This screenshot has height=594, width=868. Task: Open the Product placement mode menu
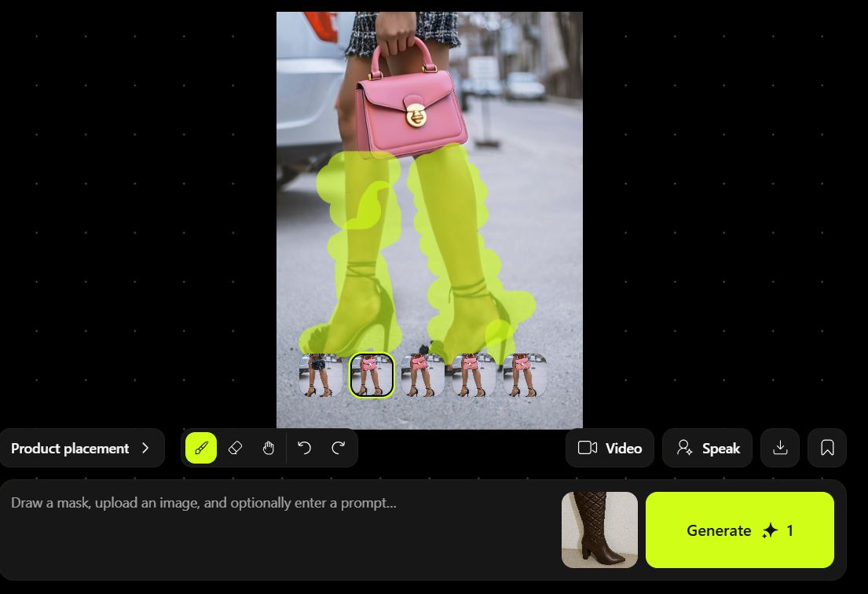click(x=82, y=448)
